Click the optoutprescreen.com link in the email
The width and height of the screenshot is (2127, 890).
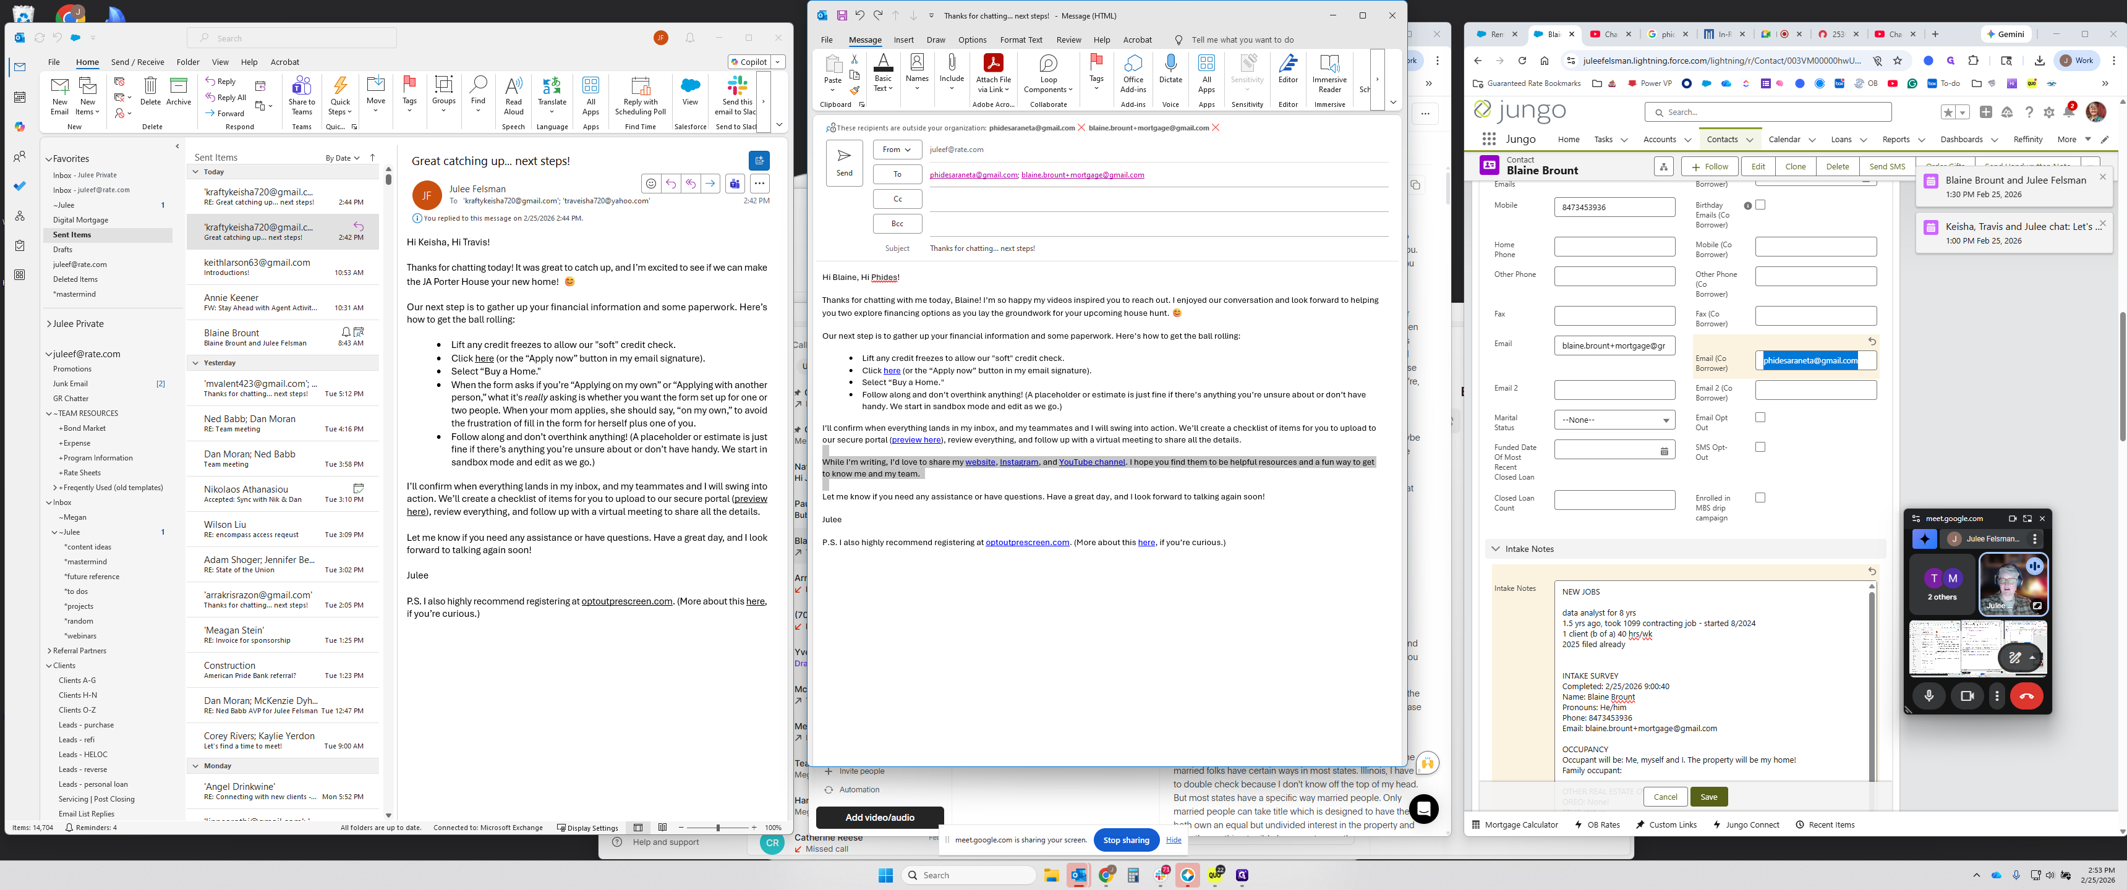tap(1028, 543)
